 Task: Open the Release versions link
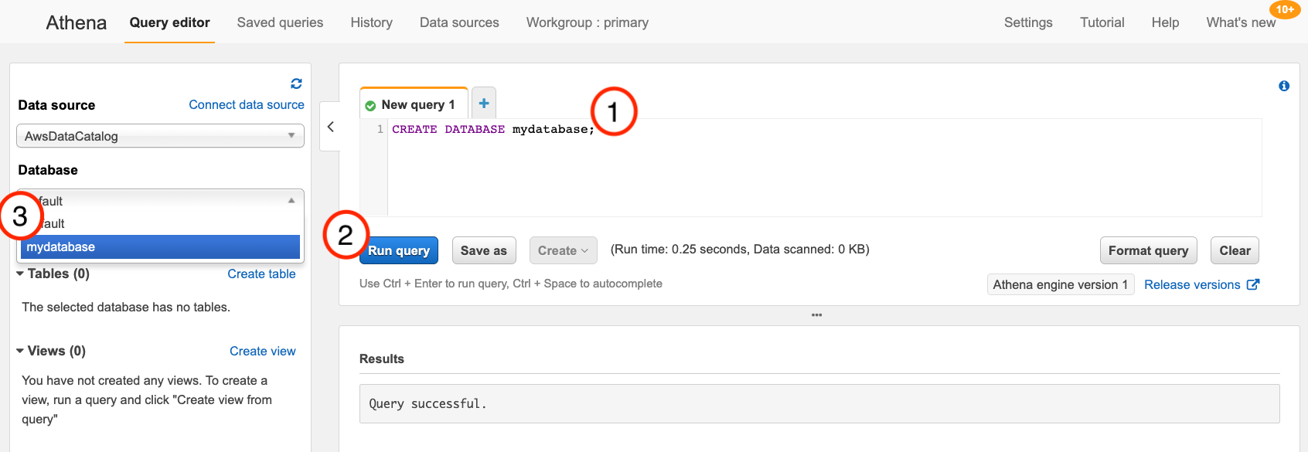[x=1192, y=284]
